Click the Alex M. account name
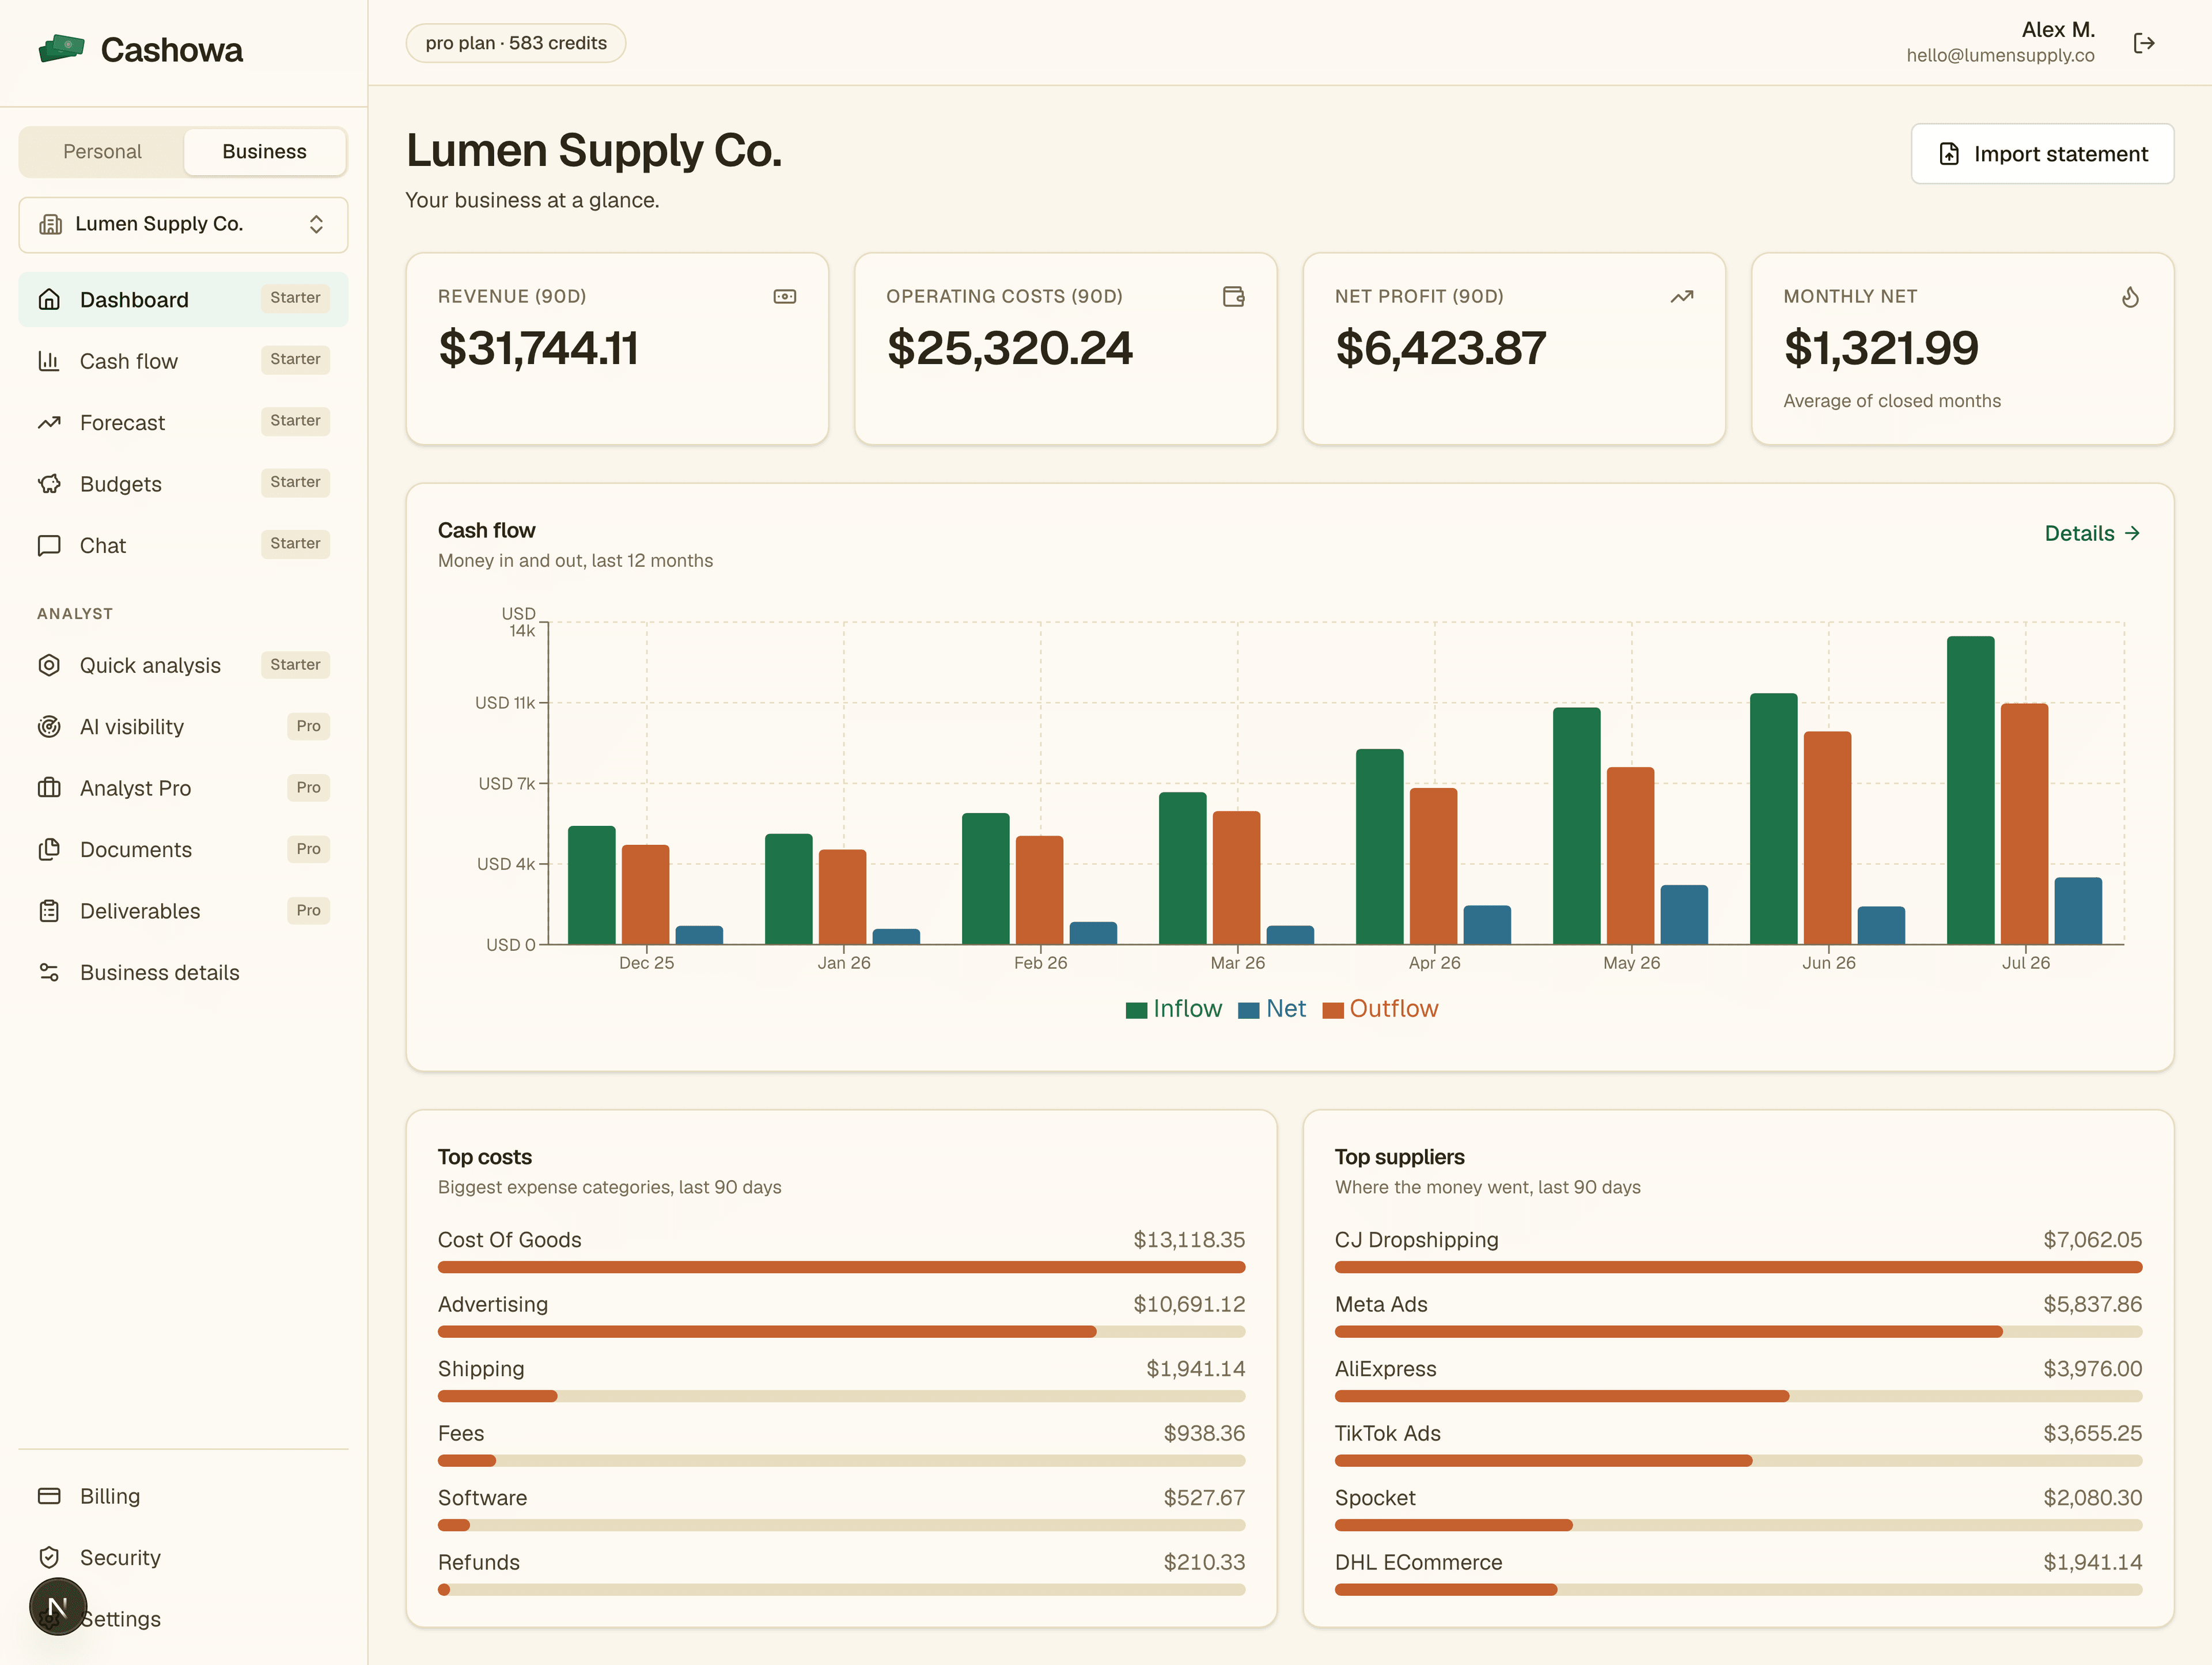 [x=2058, y=29]
